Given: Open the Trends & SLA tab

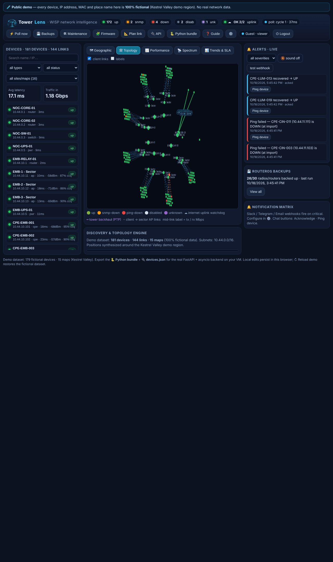Looking at the screenshot, I should coord(218,50).
